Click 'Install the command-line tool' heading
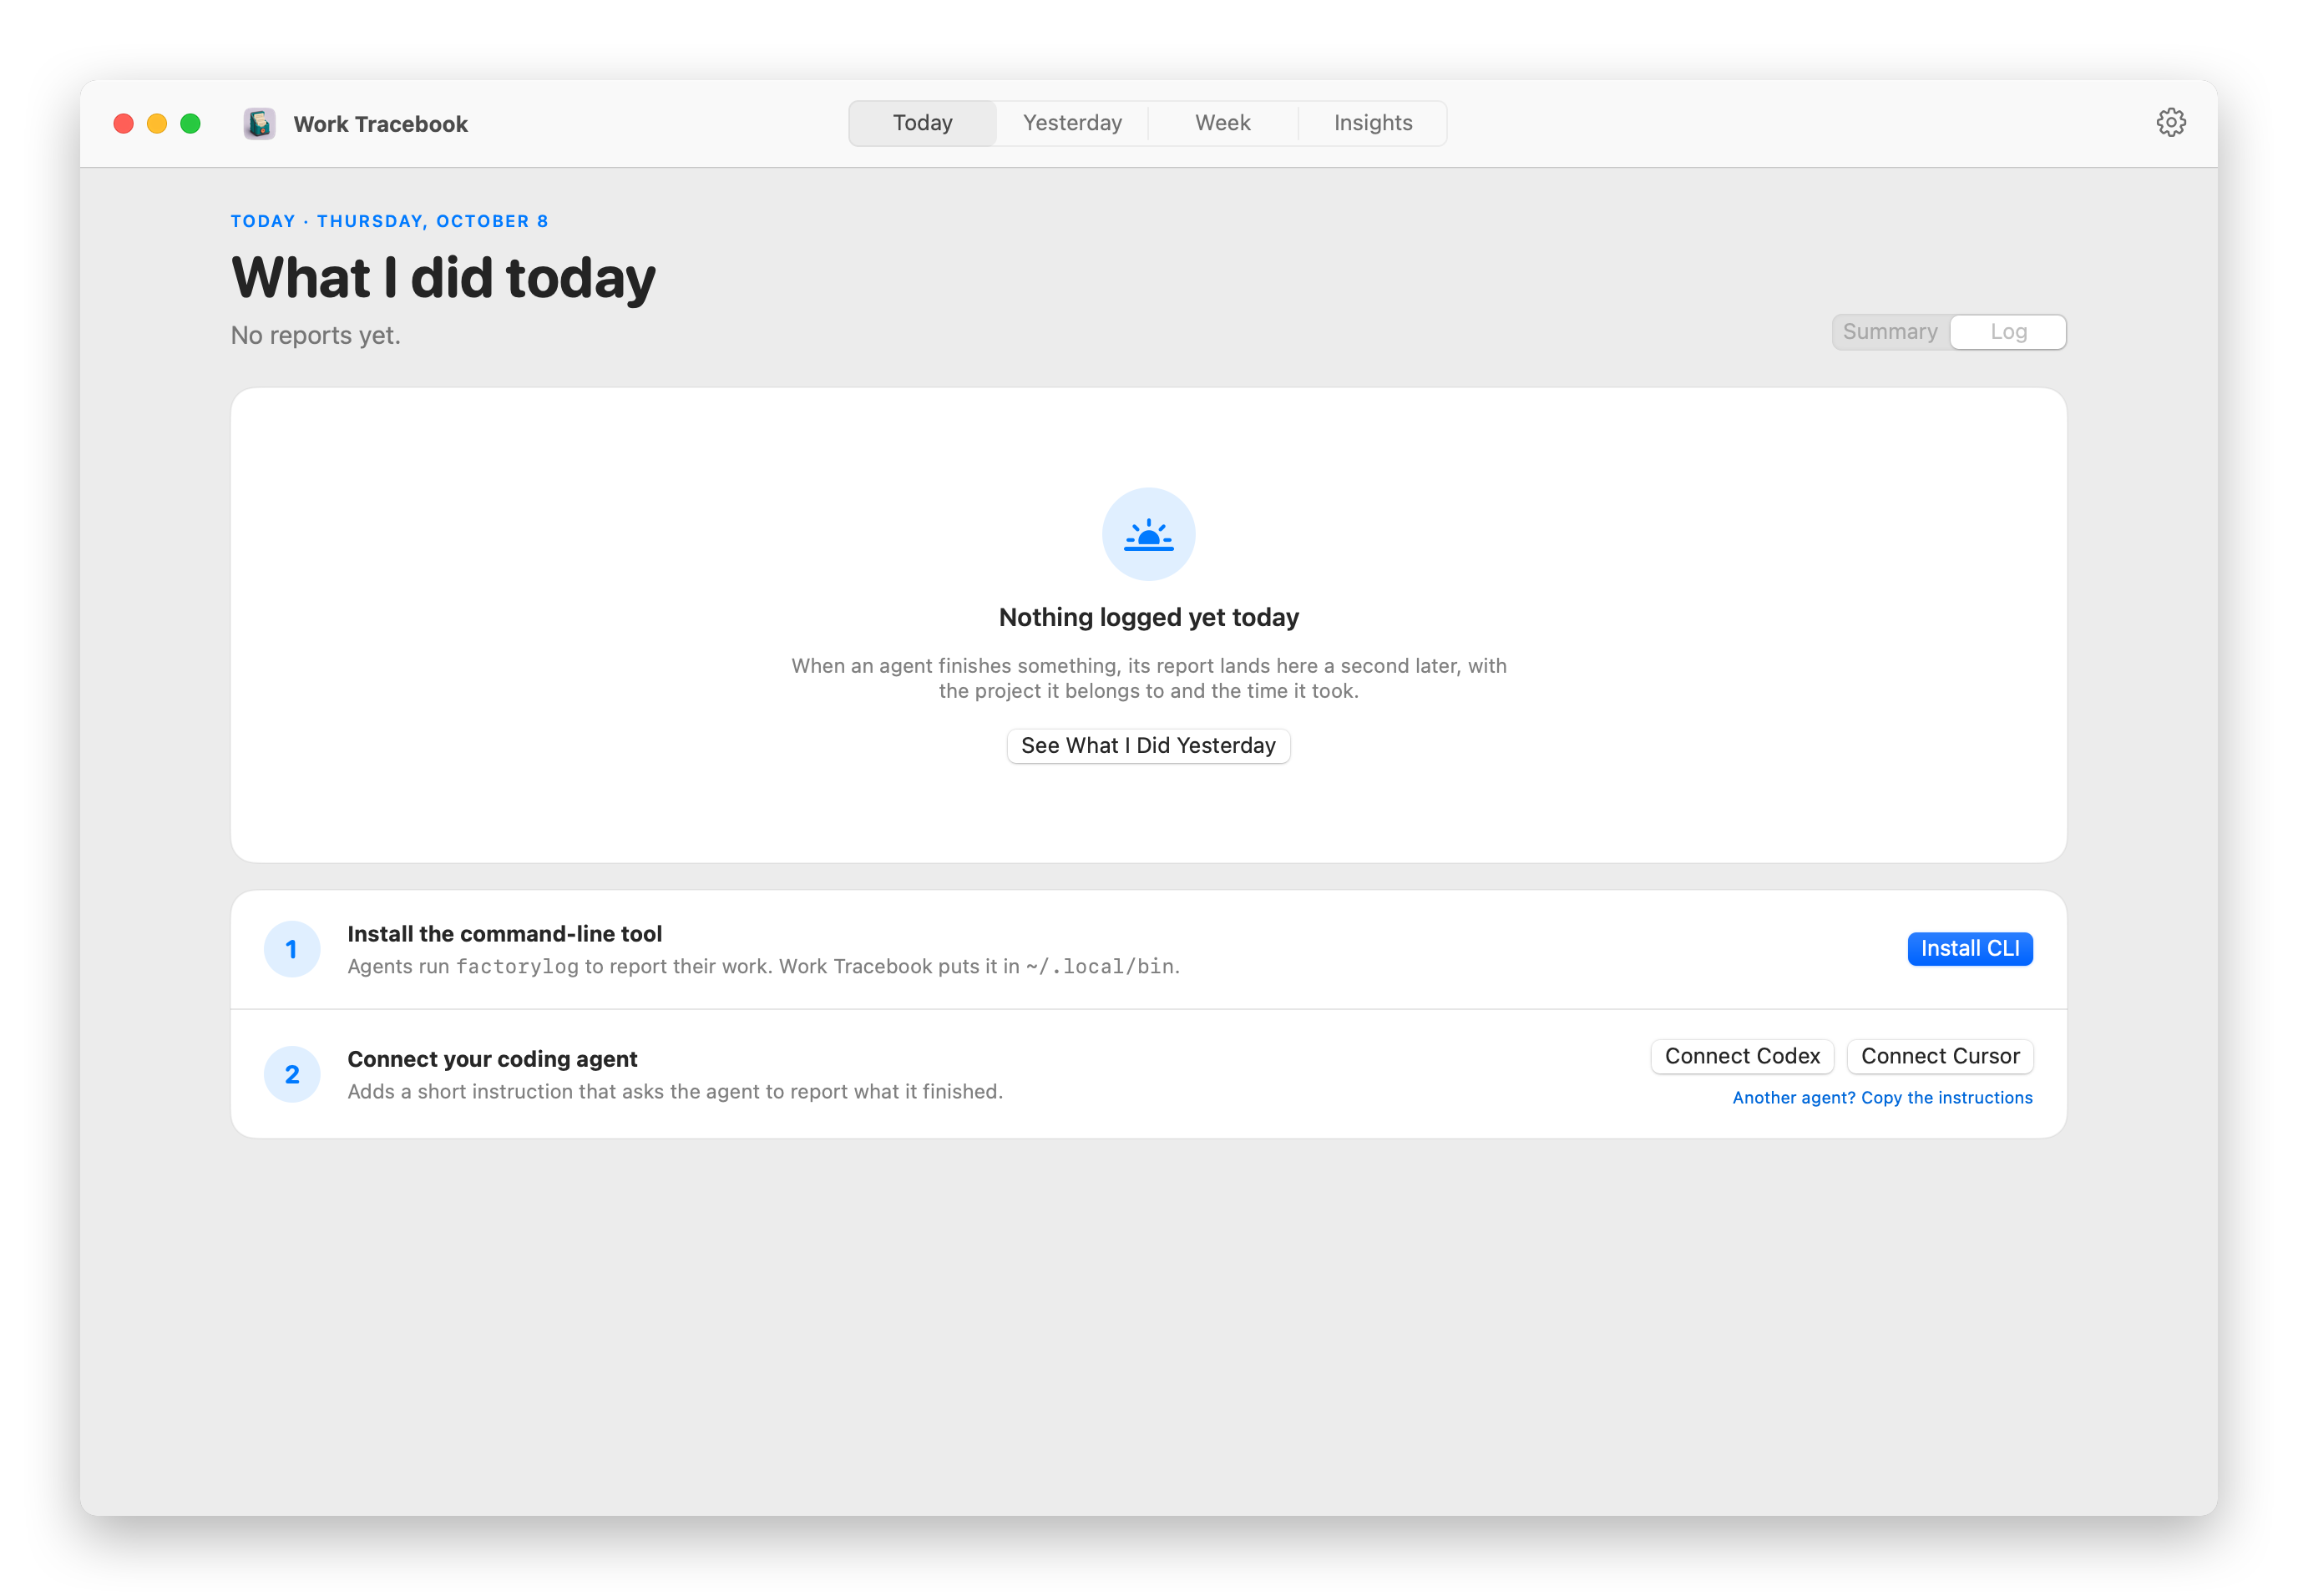The width and height of the screenshot is (2298, 1596). coord(504,934)
